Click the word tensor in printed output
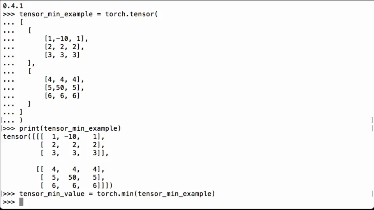This screenshot has width=374, height=210. coord(15,136)
